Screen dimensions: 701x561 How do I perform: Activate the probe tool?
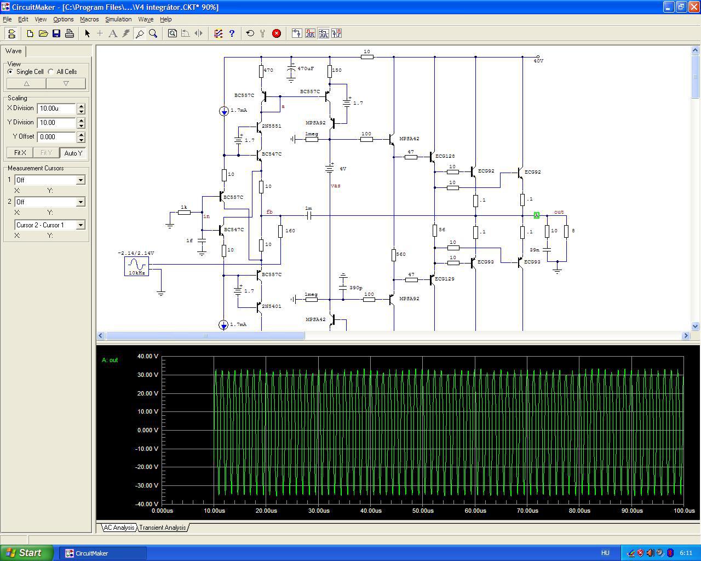click(x=140, y=33)
